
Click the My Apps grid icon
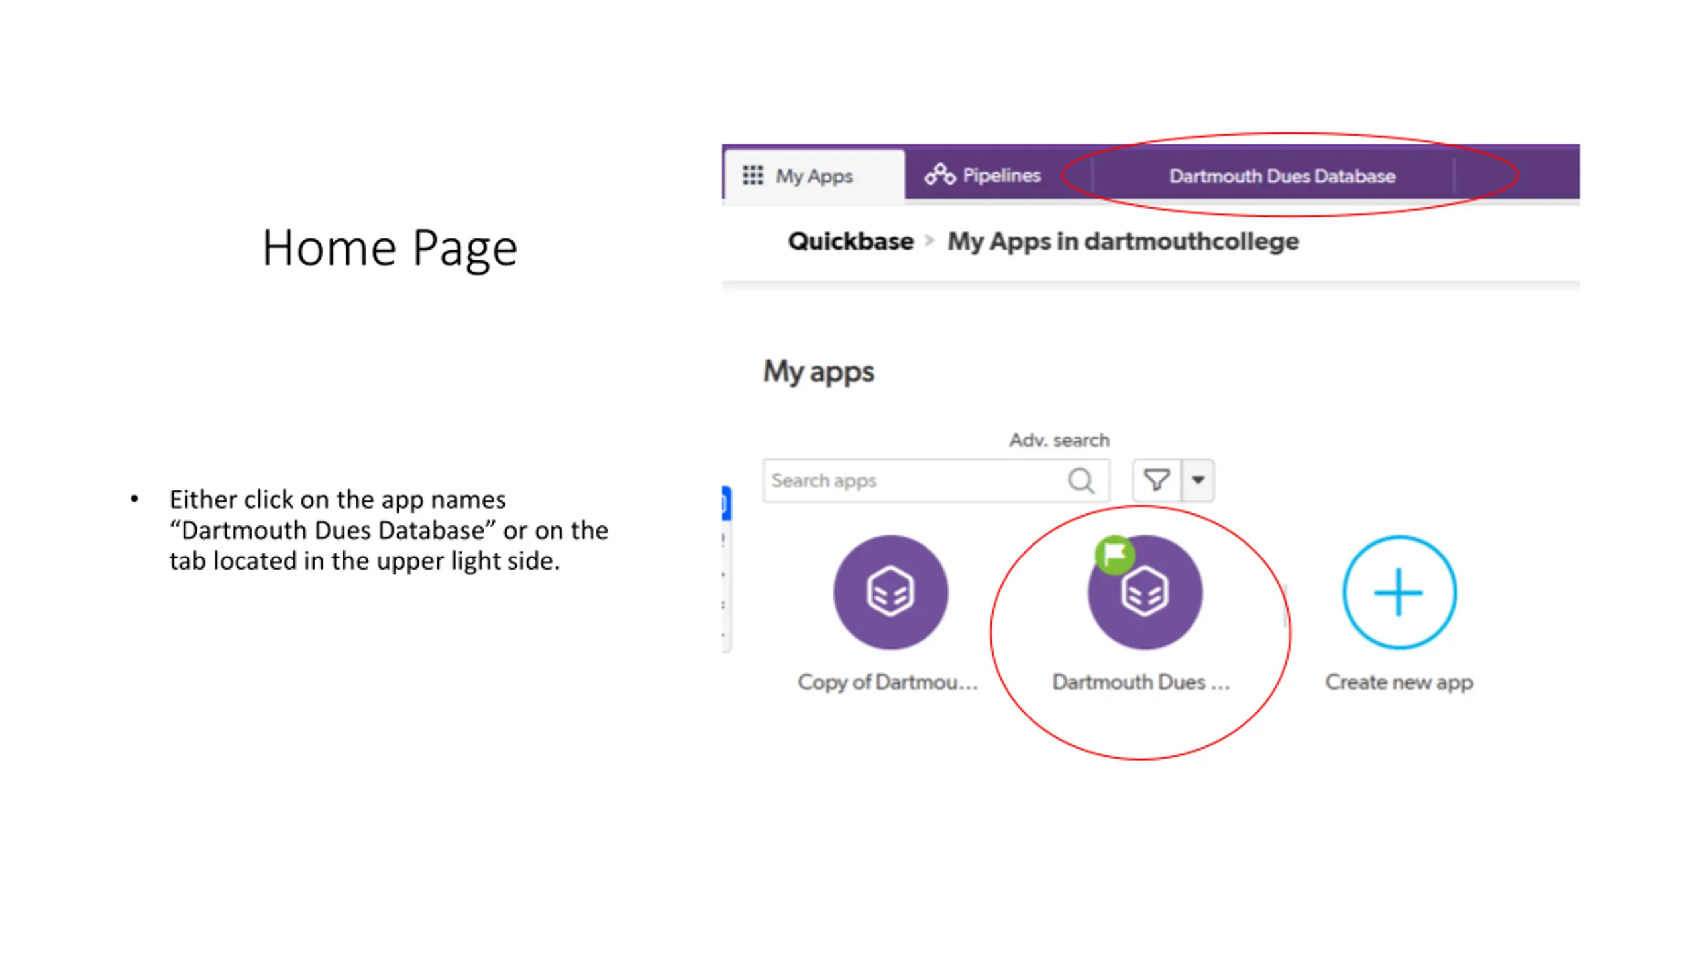point(753,176)
